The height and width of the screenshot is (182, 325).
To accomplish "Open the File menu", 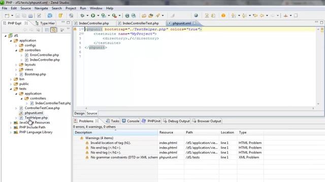I will (5, 8).
